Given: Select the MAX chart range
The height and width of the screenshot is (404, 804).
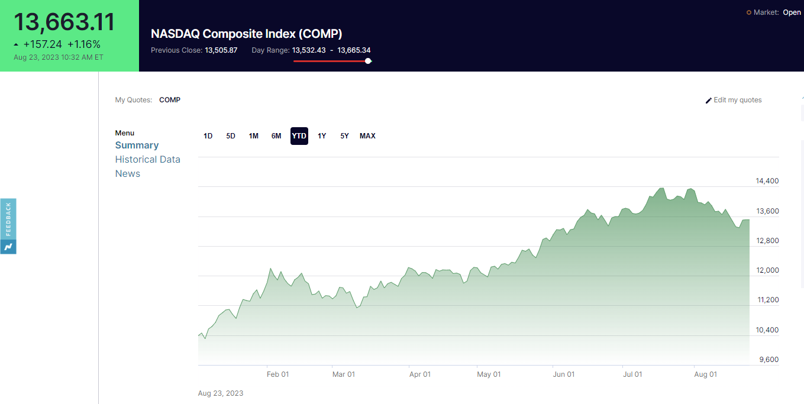Looking at the screenshot, I should click(x=367, y=136).
